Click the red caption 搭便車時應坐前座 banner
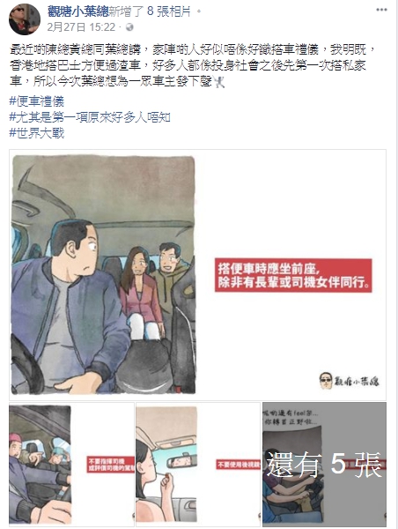Screen dimensions: 398x529 (293, 275)
